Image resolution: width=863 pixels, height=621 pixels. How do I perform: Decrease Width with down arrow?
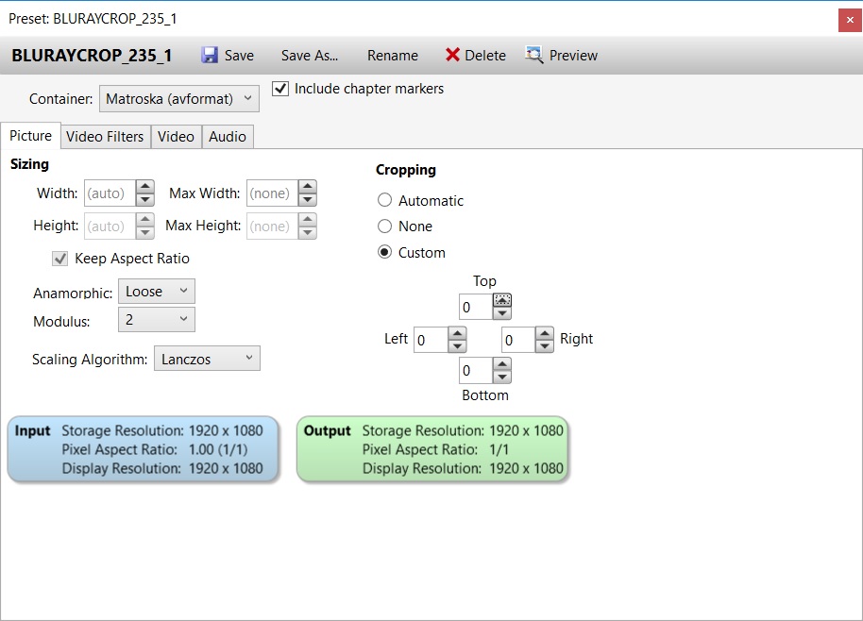coord(144,200)
